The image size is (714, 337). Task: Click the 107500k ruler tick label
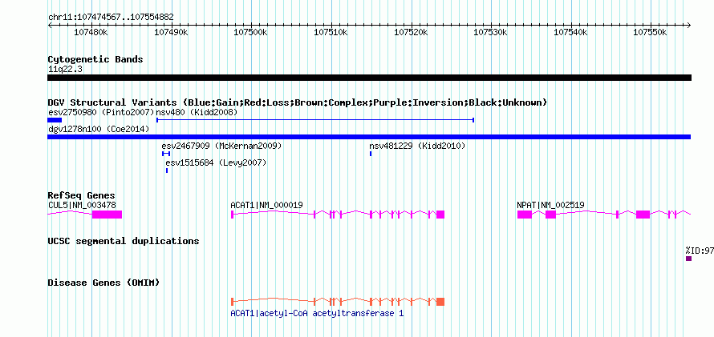[x=251, y=32]
